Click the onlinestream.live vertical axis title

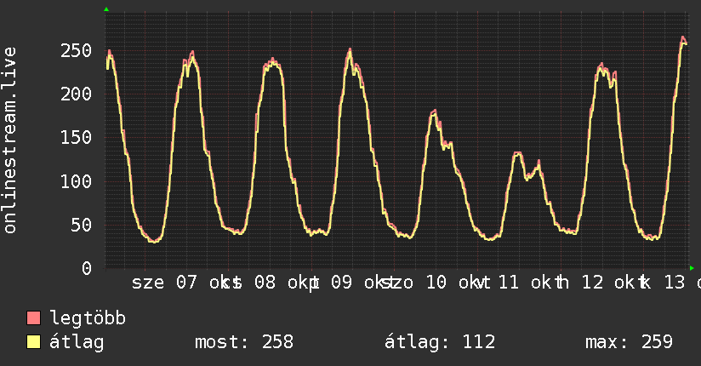click(x=9, y=140)
